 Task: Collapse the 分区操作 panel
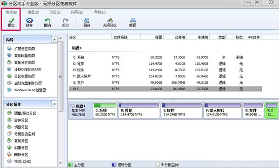coord(54,104)
